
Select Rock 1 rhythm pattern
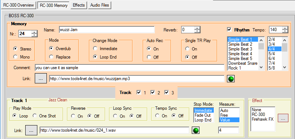point(243,68)
